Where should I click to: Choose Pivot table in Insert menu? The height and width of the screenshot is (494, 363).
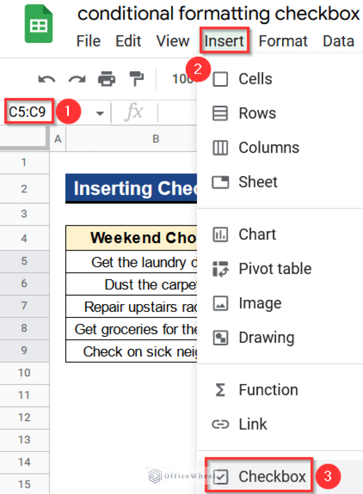pos(275,269)
